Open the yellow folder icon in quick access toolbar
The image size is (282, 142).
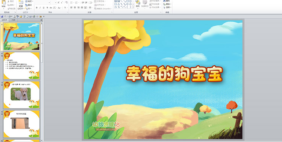pyautogui.click(x=21, y=16)
